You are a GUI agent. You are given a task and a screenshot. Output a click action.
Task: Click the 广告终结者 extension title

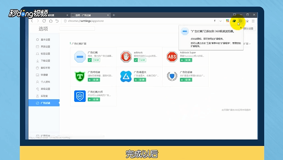(94, 72)
